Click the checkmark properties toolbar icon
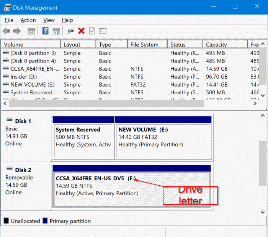Screen dimensions: 268x237 [92, 31]
